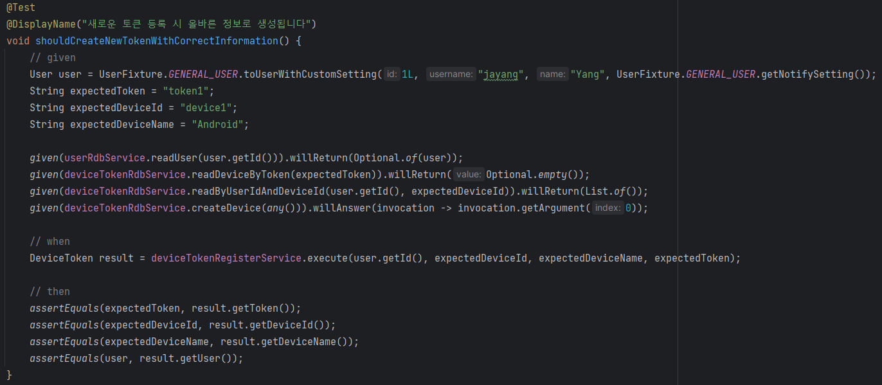Image resolution: width=882 pixels, height=385 pixels.
Task: Click the getNotifySetting method call
Action: (807, 75)
